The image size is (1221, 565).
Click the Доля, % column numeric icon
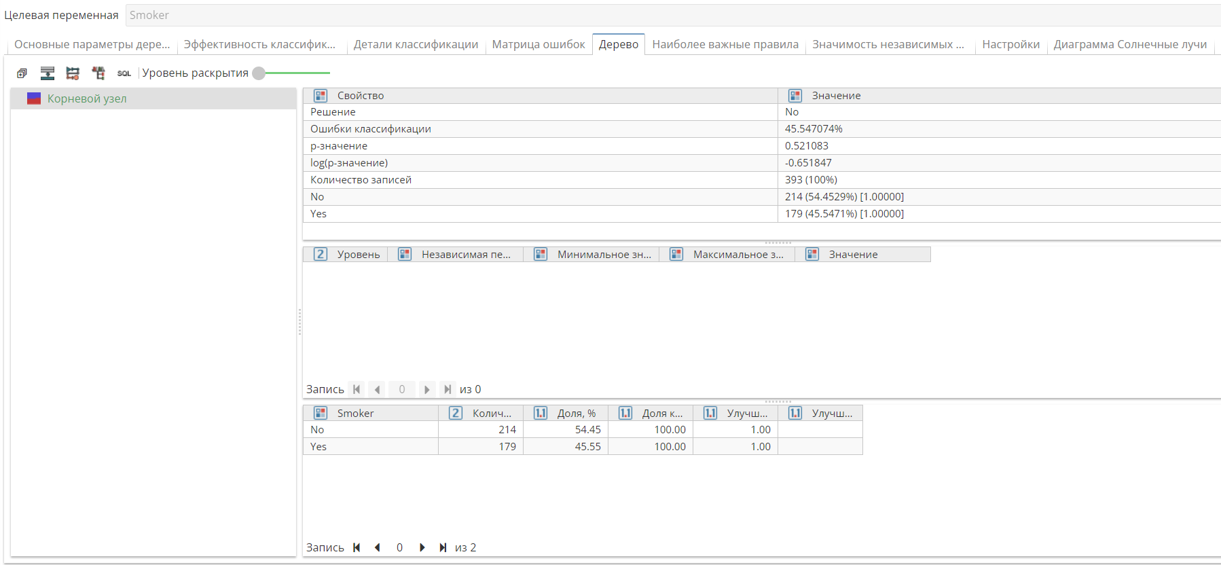(541, 413)
